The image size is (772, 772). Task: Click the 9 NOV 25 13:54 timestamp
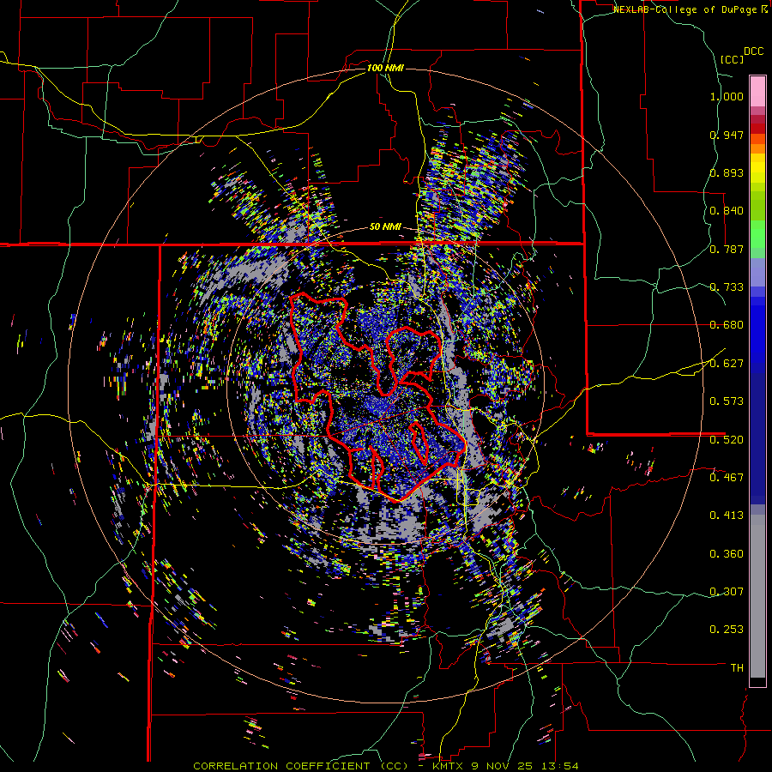coord(524,766)
